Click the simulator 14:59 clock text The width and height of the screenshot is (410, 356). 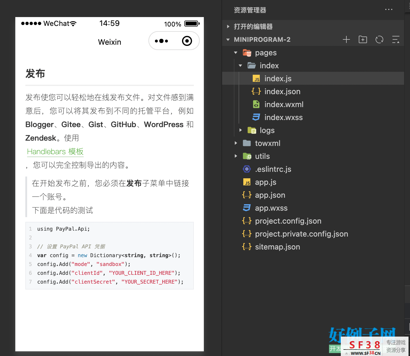110,23
